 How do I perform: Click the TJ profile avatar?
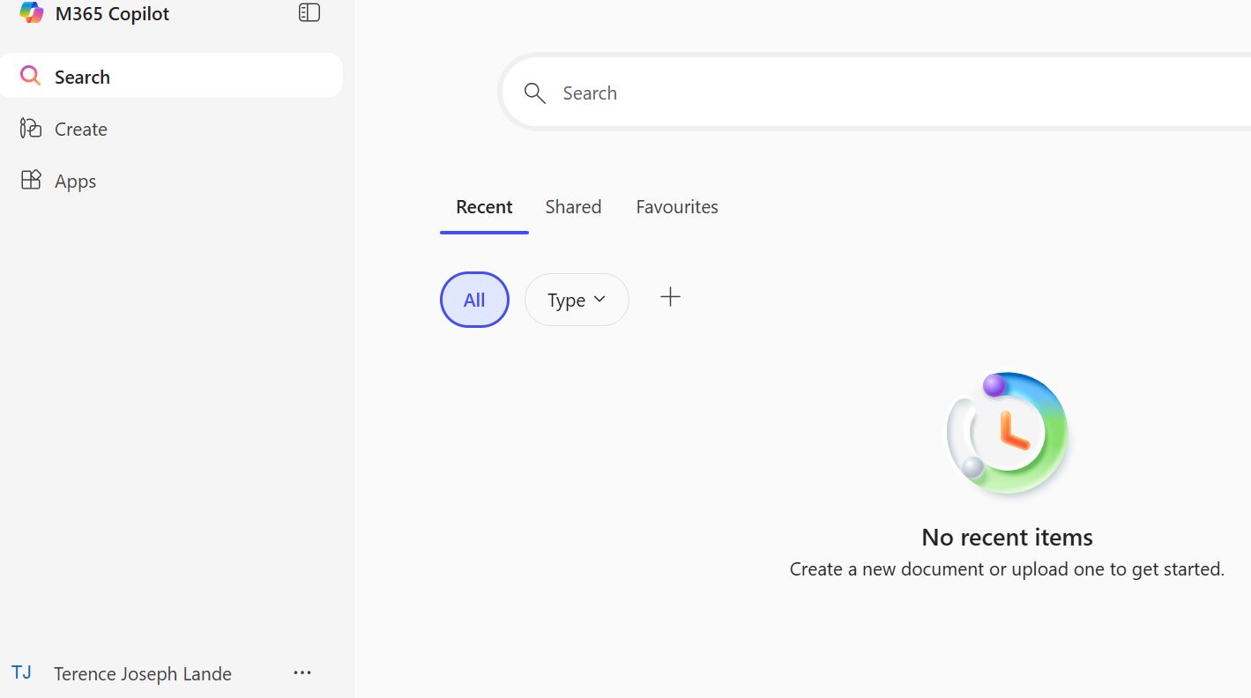pos(22,673)
